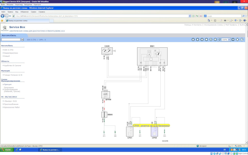Click magnifier icon beside 100% zoom box
248x155 pixels.
(x=220, y=40)
